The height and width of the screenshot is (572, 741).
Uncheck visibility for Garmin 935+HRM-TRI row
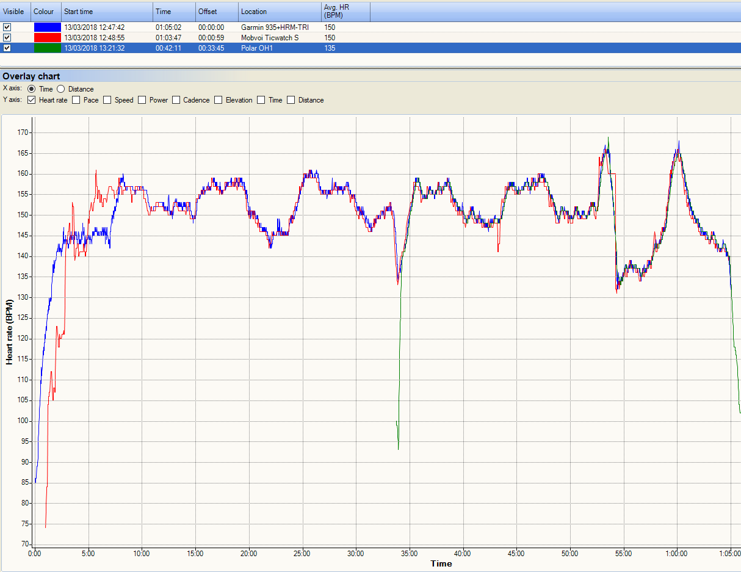click(x=7, y=27)
